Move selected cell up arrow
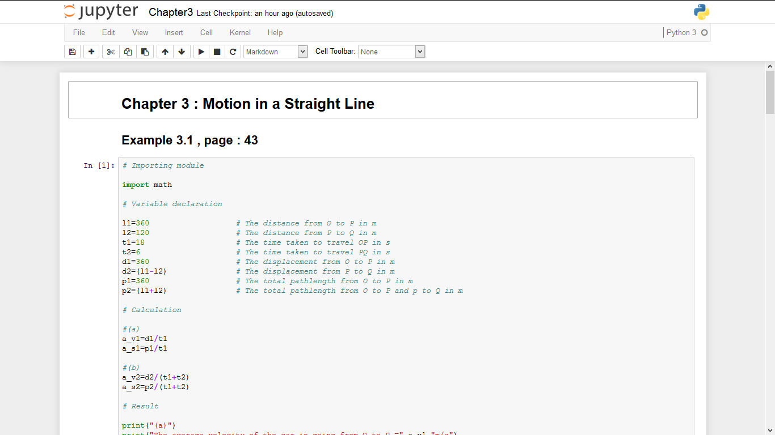 point(165,52)
